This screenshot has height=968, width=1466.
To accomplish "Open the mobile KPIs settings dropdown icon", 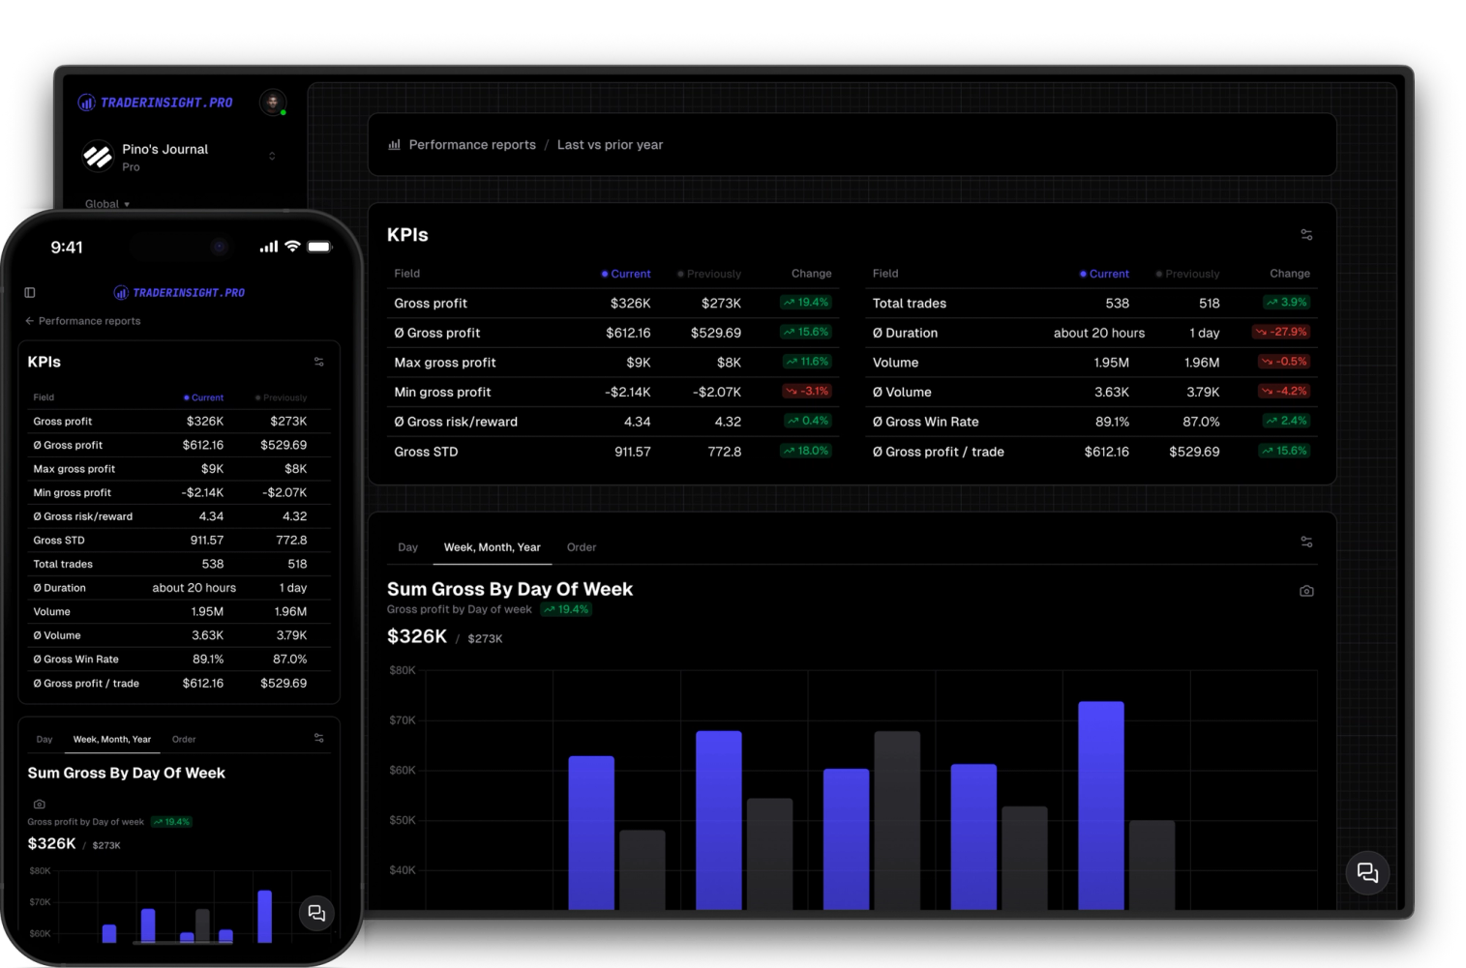I will [x=318, y=361].
